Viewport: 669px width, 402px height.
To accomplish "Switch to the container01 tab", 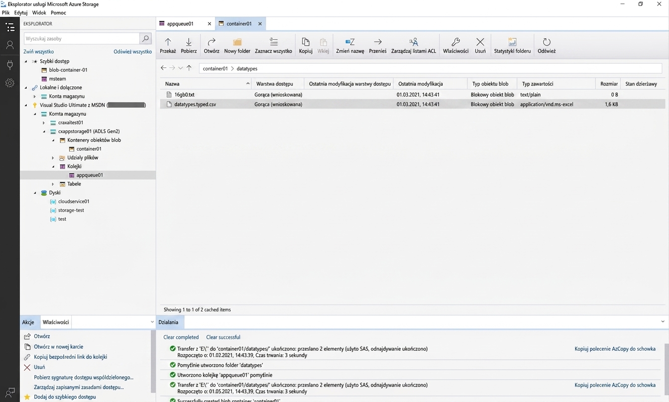I will pos(239,24).
